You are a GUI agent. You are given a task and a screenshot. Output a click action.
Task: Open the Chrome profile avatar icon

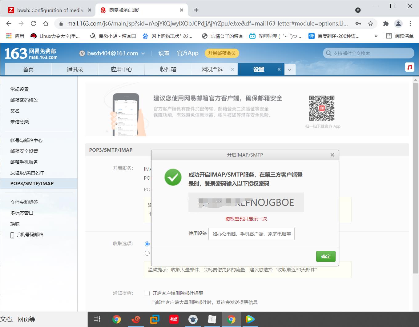[x=398, y=23]
